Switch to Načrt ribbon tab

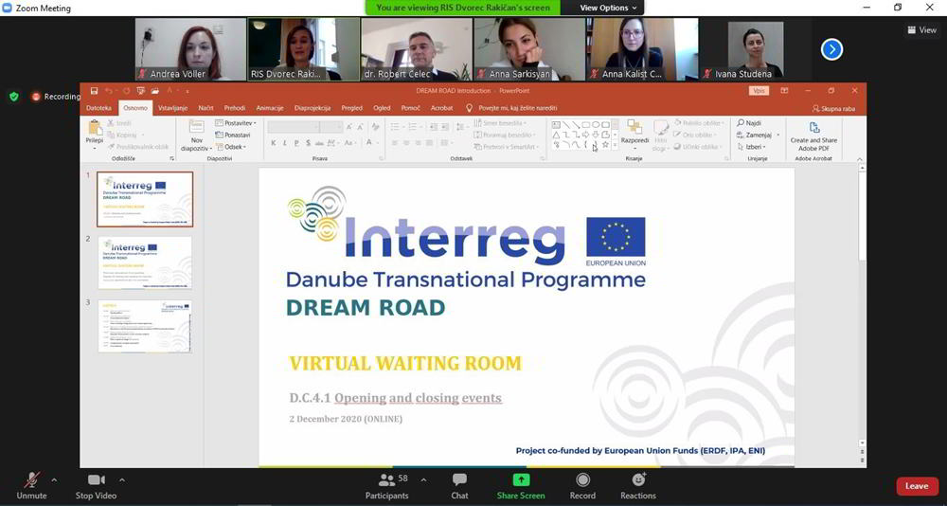click(205, 108)
